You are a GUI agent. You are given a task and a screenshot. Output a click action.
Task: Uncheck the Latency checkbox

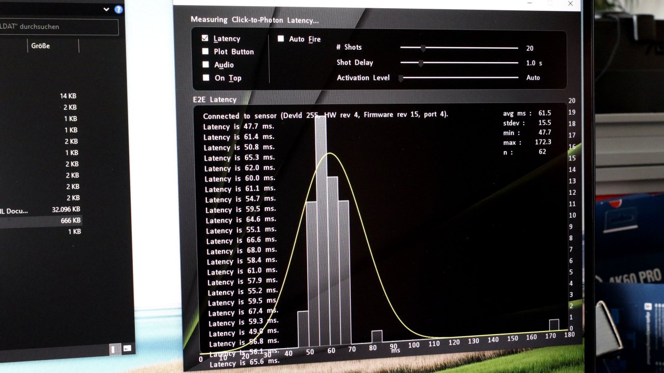tap(205, 38)
